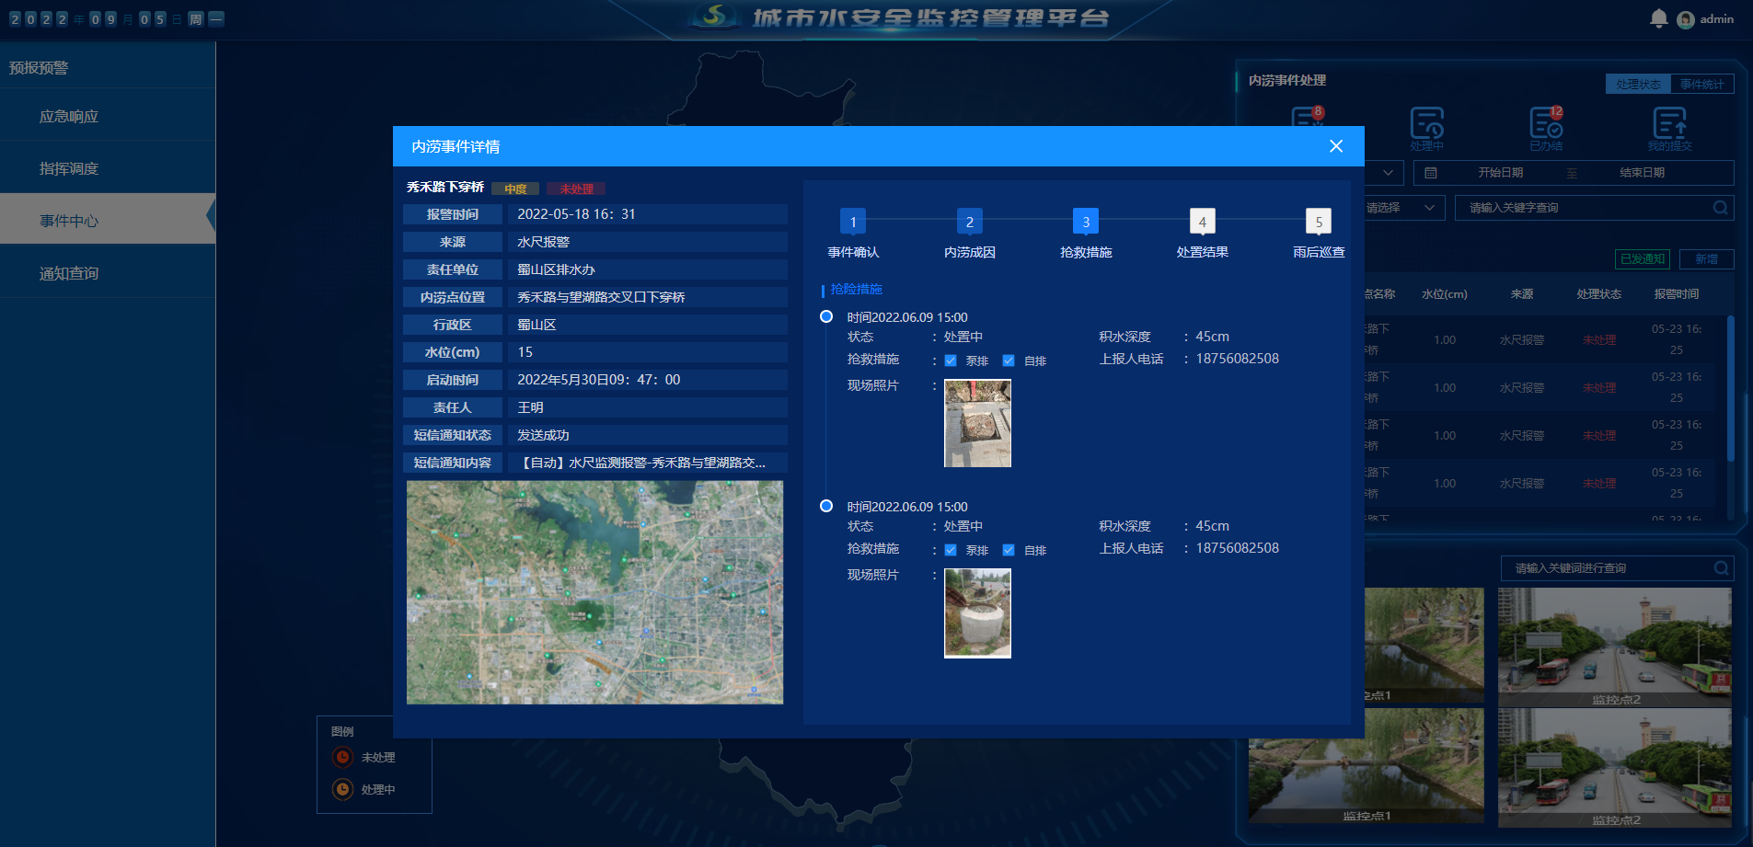Click the calendar icon in date range
1753x847 pixels.
click(x=1431, y=173)
